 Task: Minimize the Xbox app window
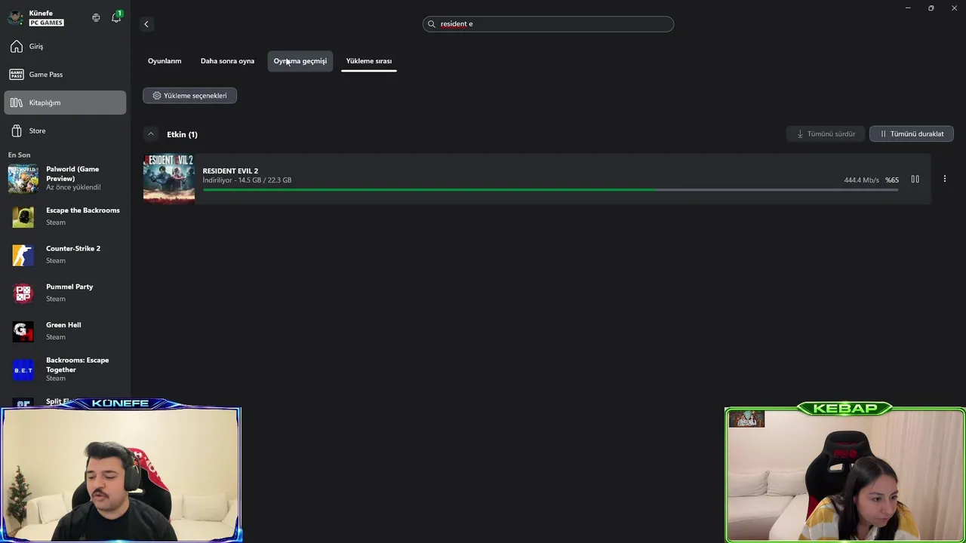908,8
